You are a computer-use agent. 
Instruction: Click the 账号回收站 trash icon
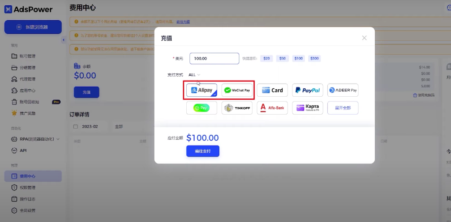point(14,102)
